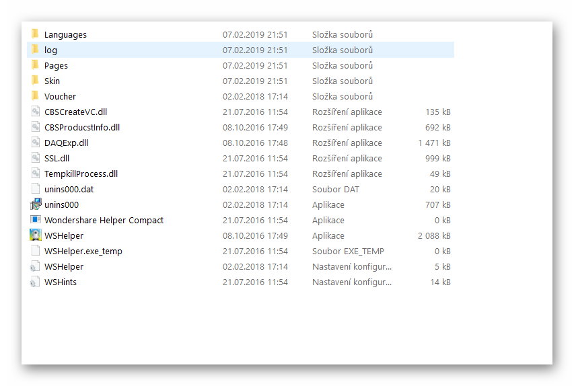Click the Soubor DAT type cell
The height and width of the screenshot is (386, 574).
click(x=336, y=189)
